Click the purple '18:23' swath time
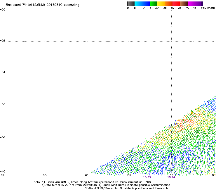The image size is (216, 190). [x=147, y=177]
